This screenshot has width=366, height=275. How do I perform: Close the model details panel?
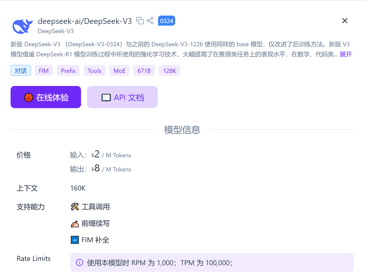(x=345, y=21)
